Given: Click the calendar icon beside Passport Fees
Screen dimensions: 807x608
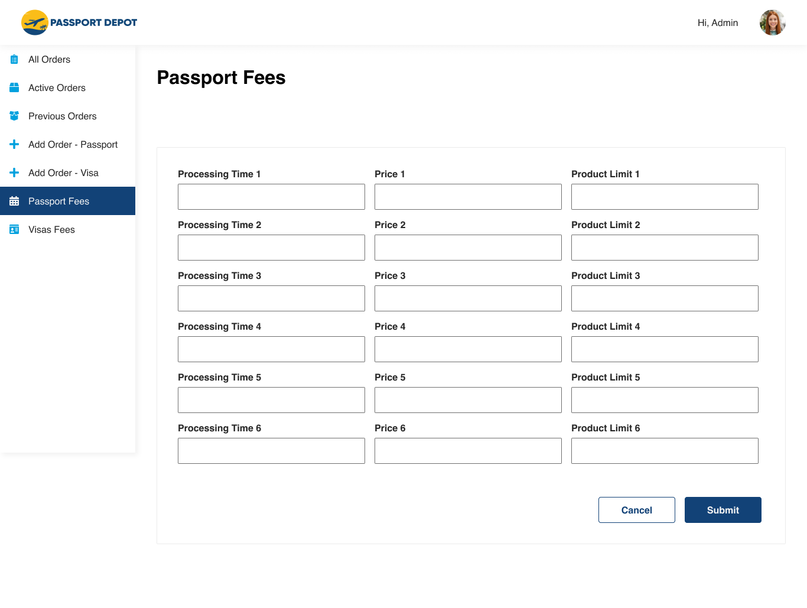Looking at the screenshot, I should coord(14,201).
